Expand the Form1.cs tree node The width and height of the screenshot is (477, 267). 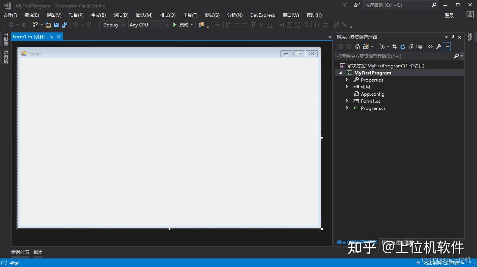pos(347,101)
